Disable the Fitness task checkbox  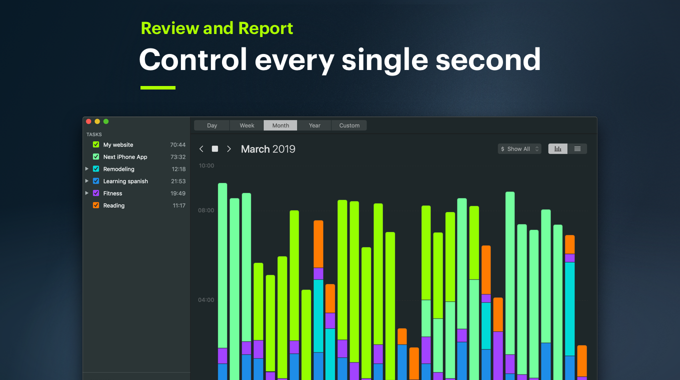point(96,193)
